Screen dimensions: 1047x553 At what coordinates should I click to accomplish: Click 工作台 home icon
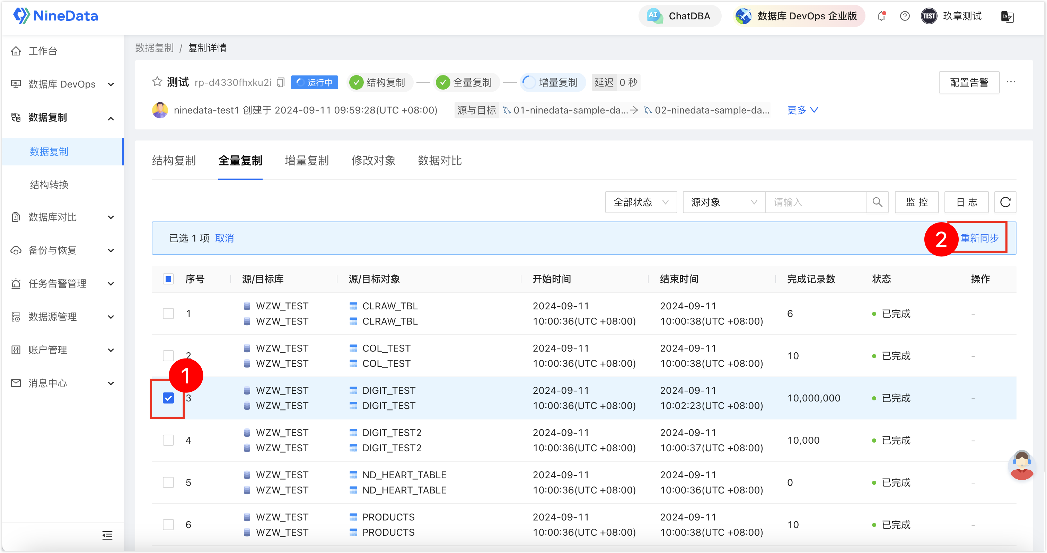(16, 51)
